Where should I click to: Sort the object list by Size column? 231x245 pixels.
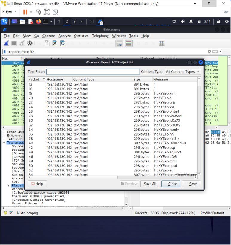(143, 79)
